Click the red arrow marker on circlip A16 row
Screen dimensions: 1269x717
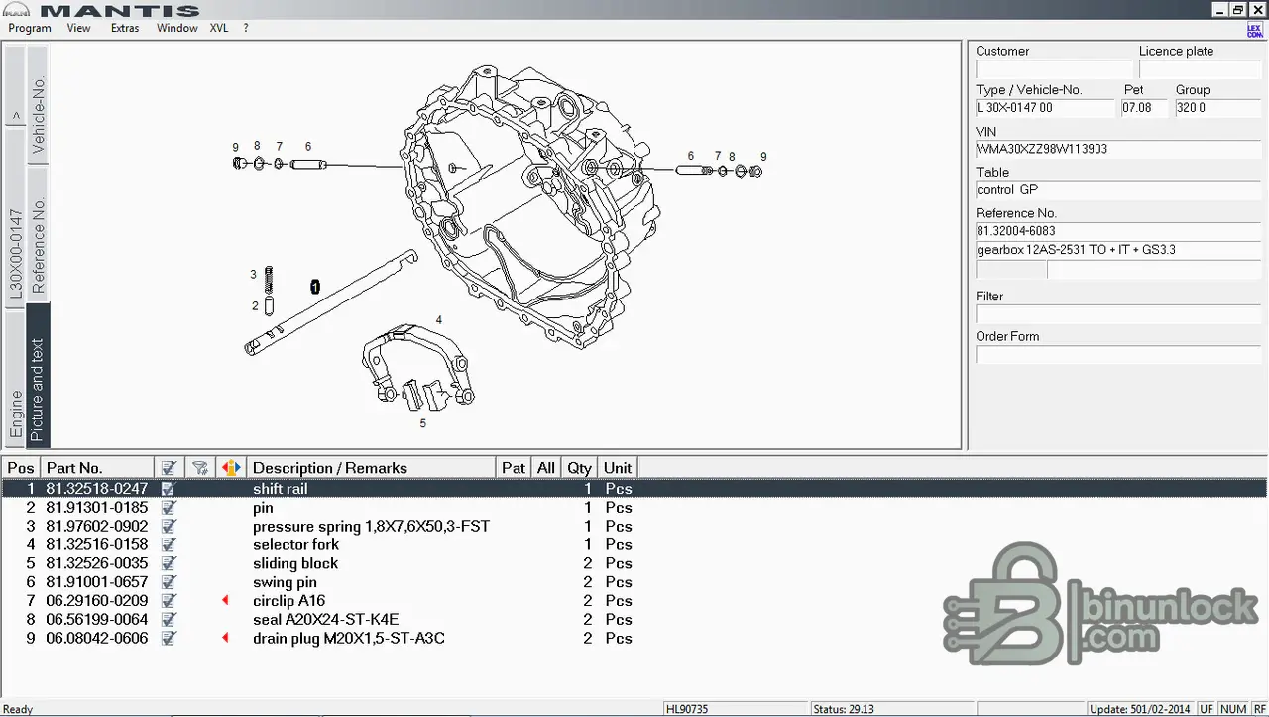click(225, 601)
